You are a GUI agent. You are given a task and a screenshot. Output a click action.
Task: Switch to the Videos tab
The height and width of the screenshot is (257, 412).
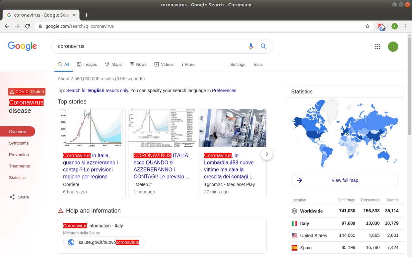[x=164, y=65]
